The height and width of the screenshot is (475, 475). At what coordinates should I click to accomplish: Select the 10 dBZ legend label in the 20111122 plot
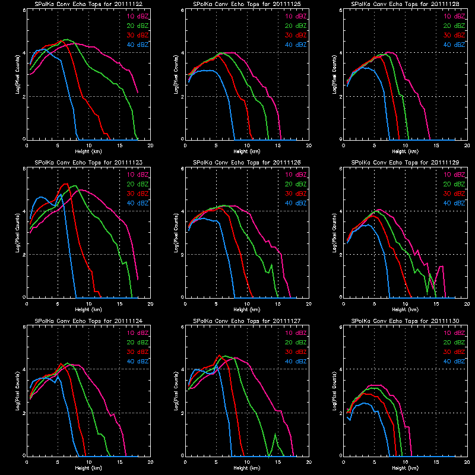pyautogui.click(x=138, y=17)
